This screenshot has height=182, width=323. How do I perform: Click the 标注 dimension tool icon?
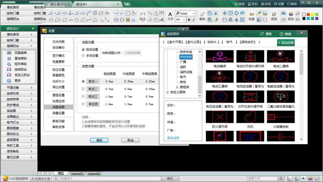(142, 14)
